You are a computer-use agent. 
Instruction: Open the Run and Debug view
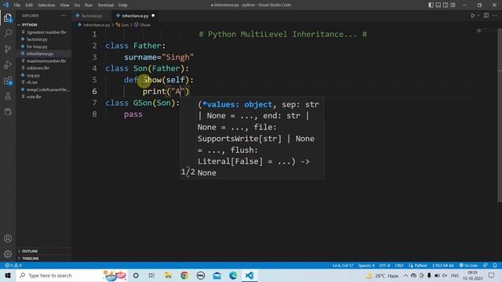click(8, 64)
